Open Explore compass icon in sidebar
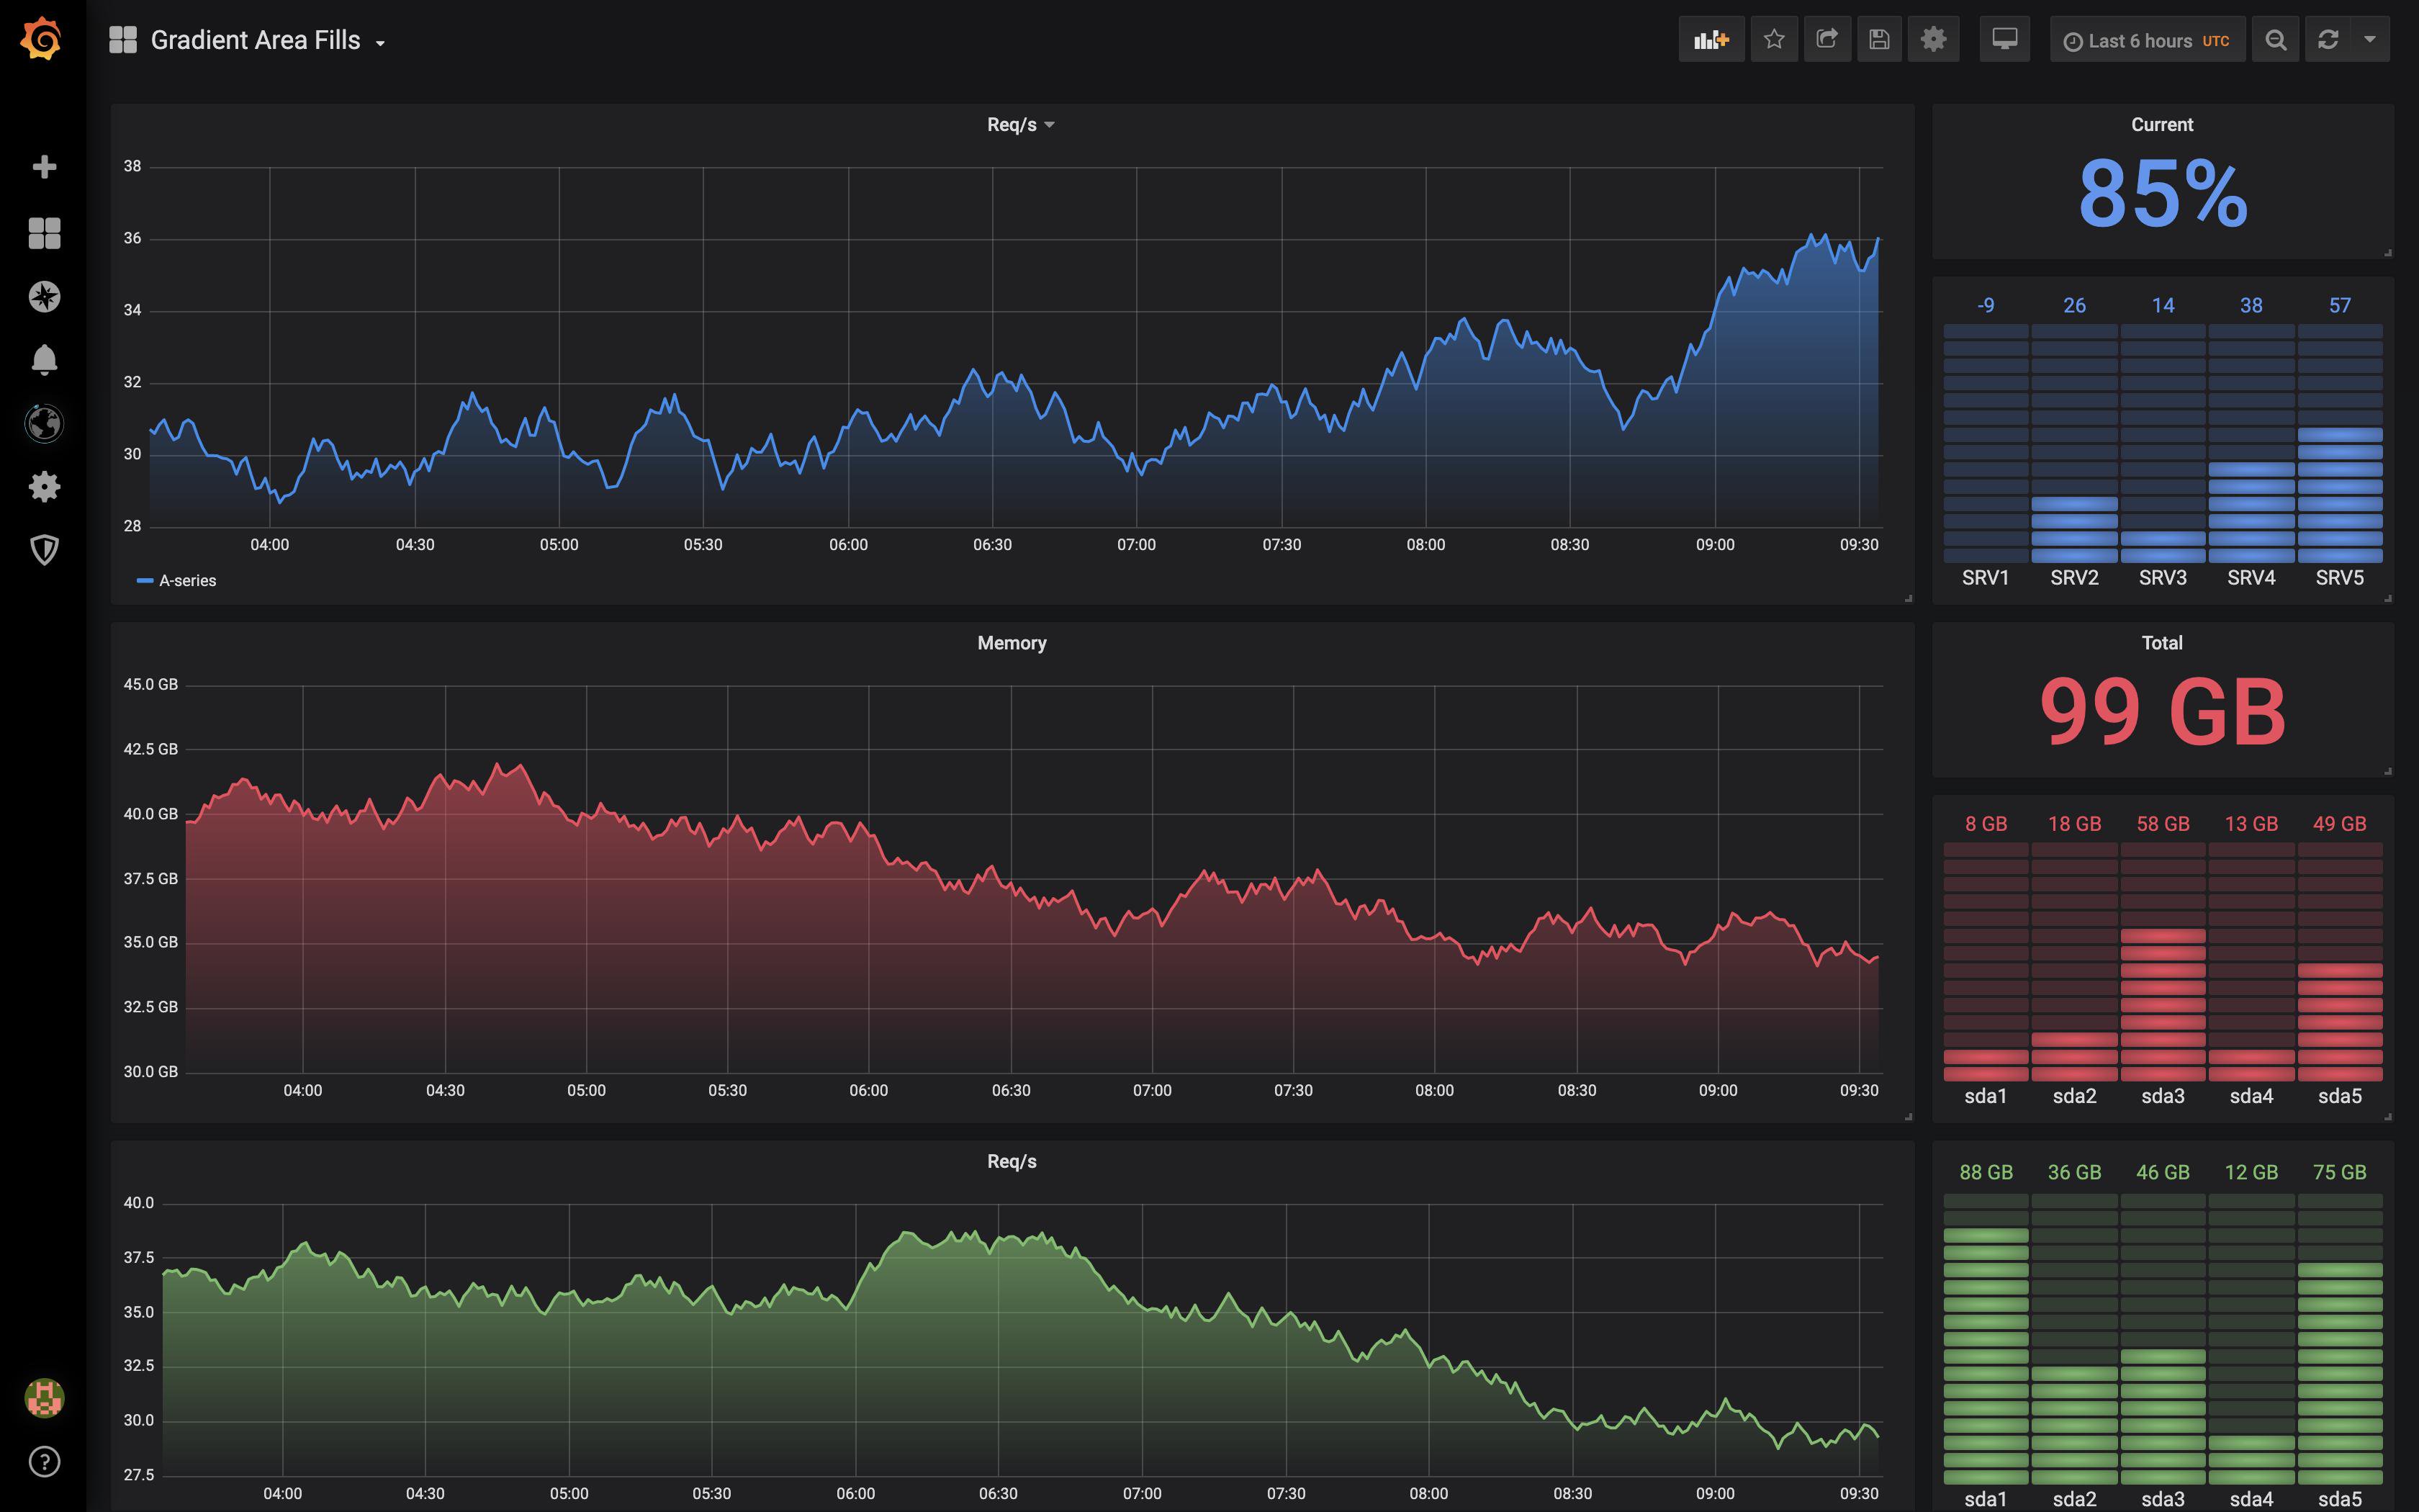Screen dimensions: 2419x1512 44,297
